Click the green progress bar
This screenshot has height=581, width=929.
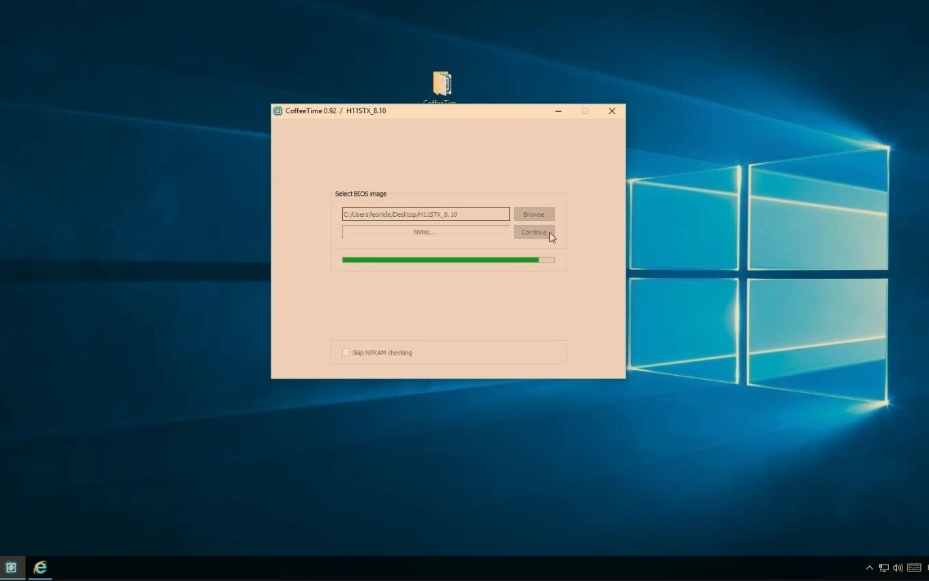point(448,260)
